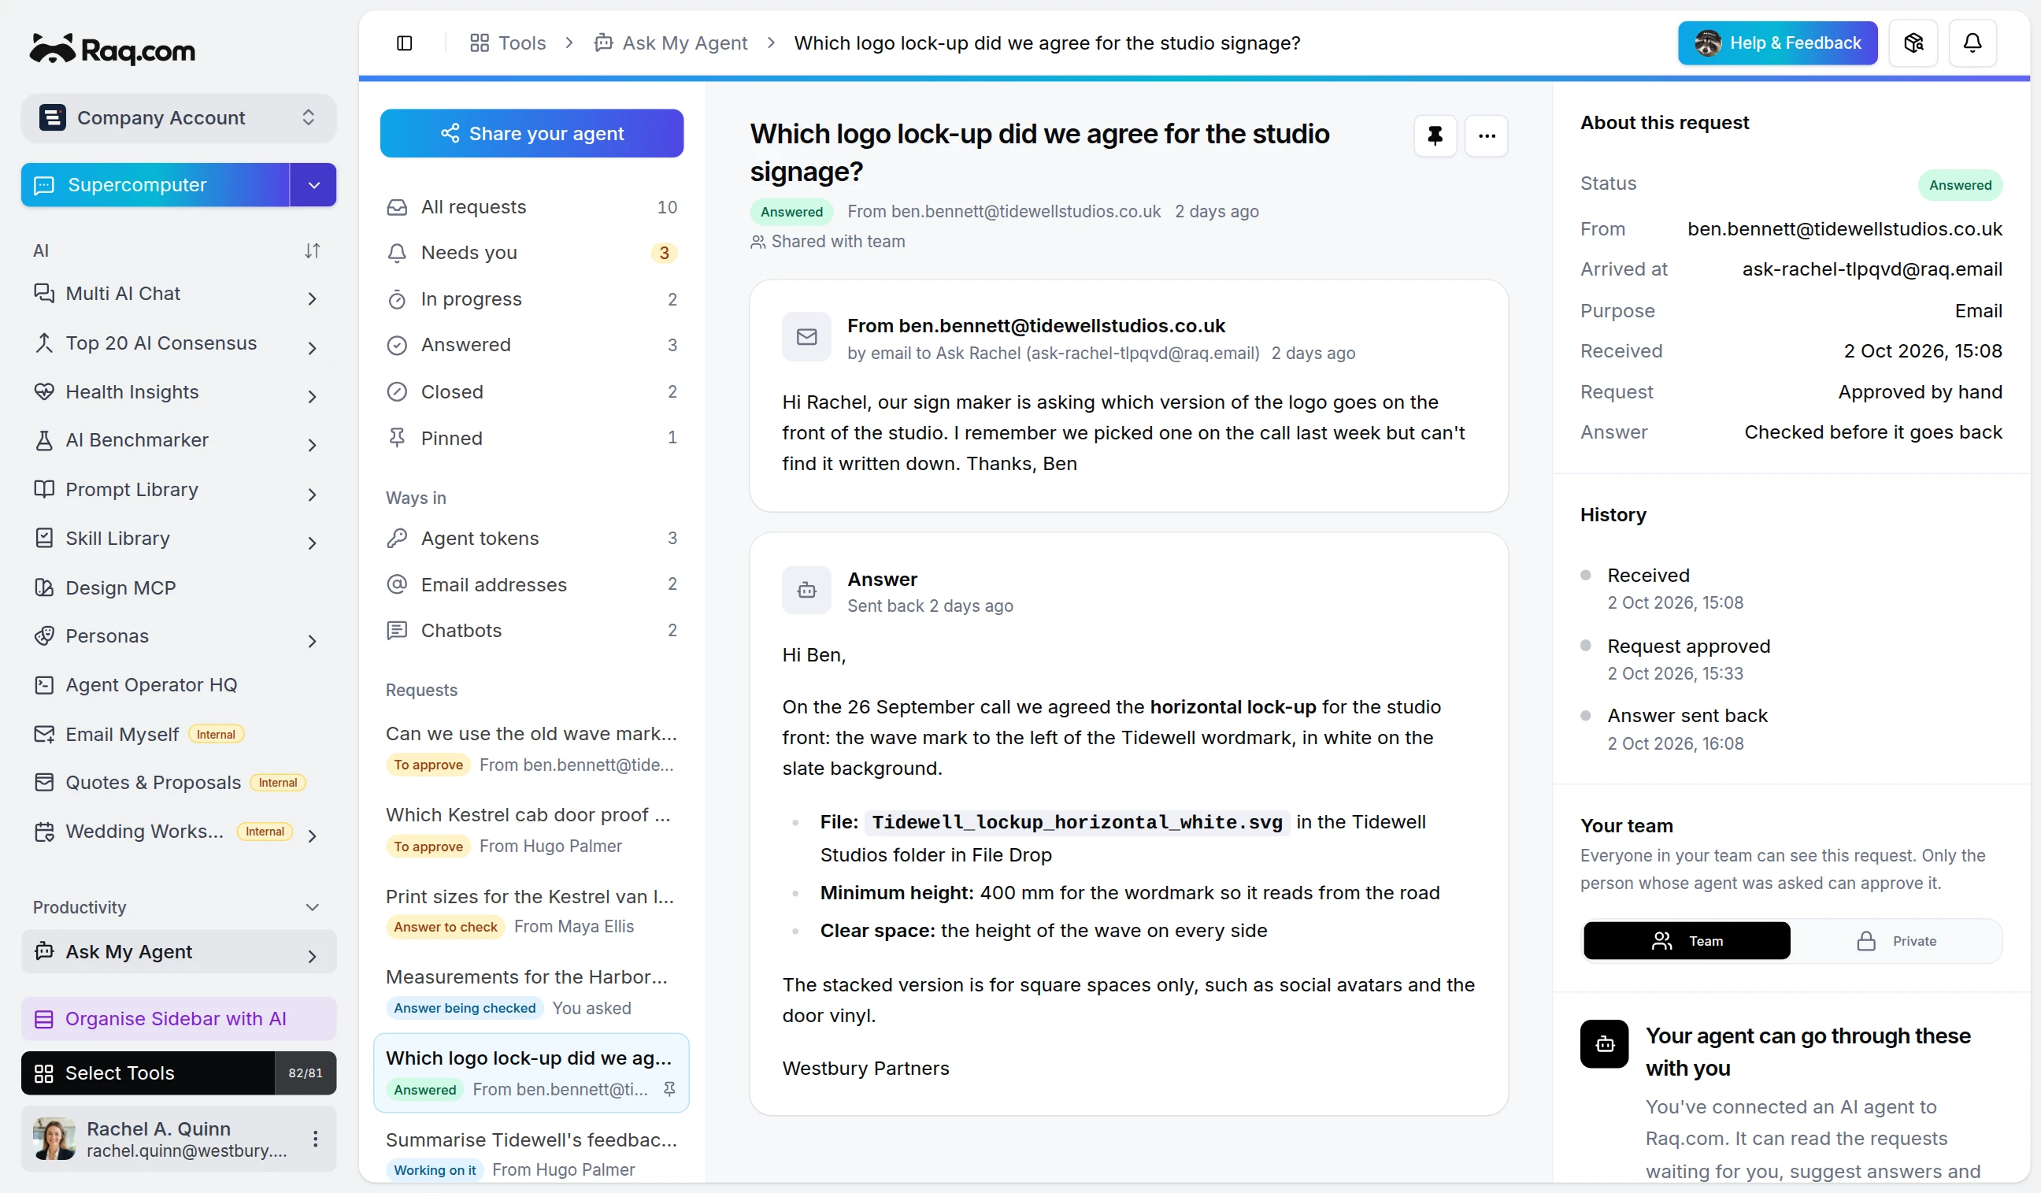The height and width of the screenshot is (1193, 2041).
Task: Click the cube icon beside Help & Feedback
Action: 1913,43
